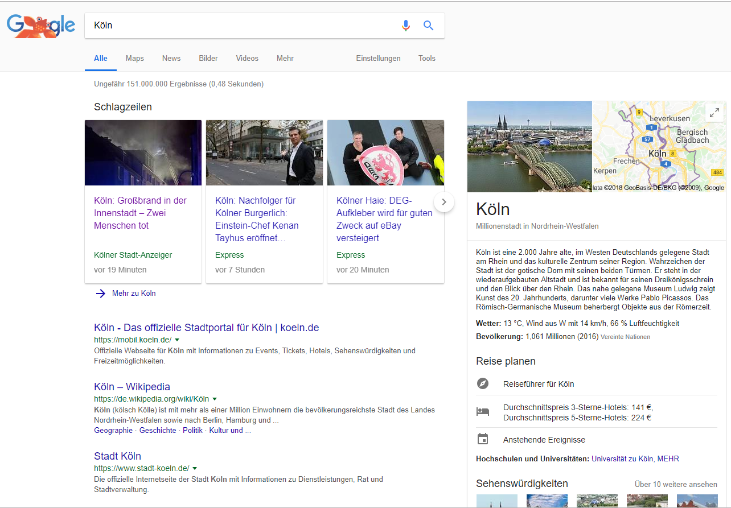Click the https://mobil.koeln.de/ URL text
The image size is (731, 508).
click(133, 340)
